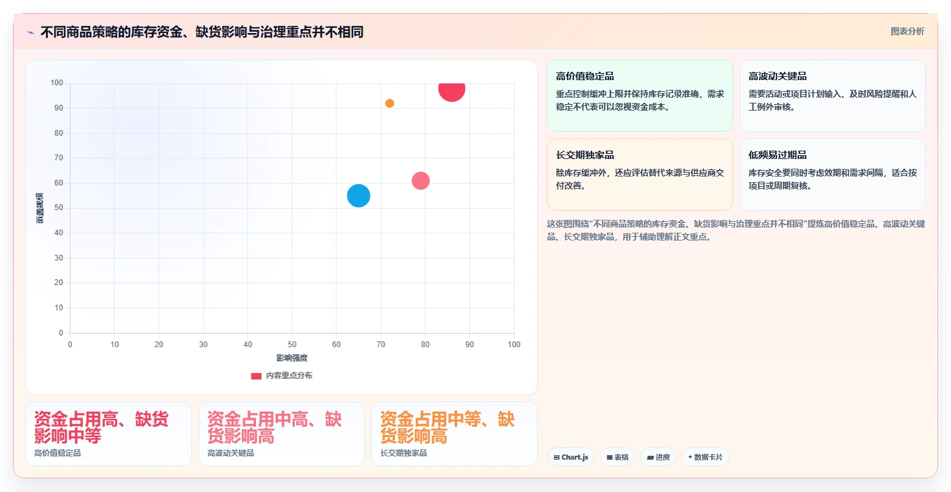The height and width of the screenshot is (492, 951).
Task: Click the small orange bubble in the chart
Action: pos(389,103)
